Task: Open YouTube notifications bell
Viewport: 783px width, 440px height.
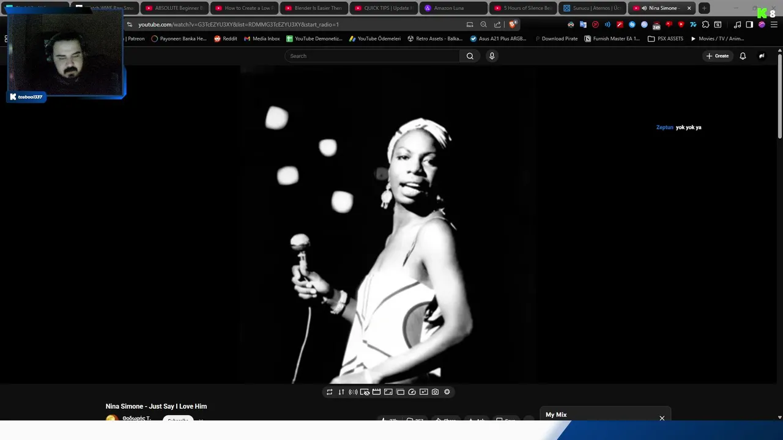Action: coord(743,56)
